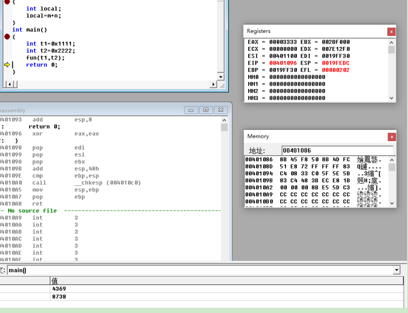Screen dimensions: 408x313
Task: Restore down the Disassembly window
Action: [x=206, y=110]
